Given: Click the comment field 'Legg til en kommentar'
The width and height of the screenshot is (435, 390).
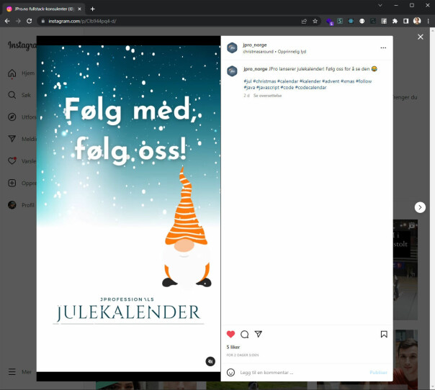Looking at the screenshot, I should [302, 372].
